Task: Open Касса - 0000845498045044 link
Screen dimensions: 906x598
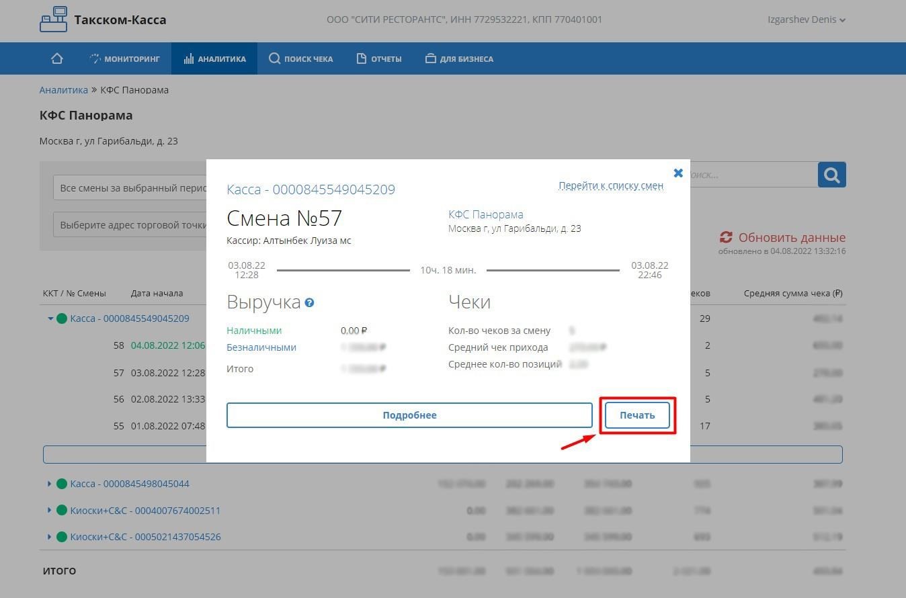Action: (130, 484)
